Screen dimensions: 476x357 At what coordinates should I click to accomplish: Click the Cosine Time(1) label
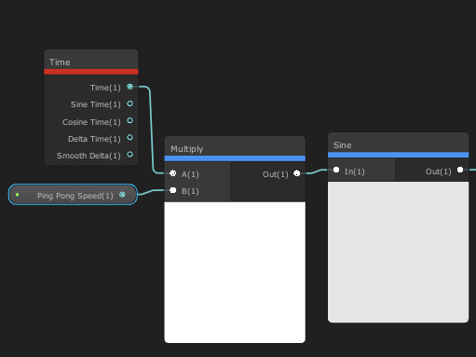[91, 122]
